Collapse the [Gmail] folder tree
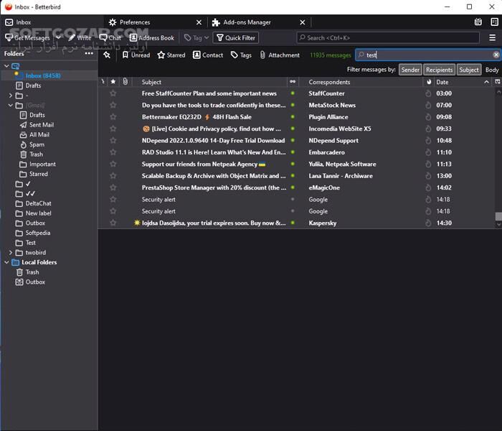This screenshot has height=431, width=502. pos(11,106)
